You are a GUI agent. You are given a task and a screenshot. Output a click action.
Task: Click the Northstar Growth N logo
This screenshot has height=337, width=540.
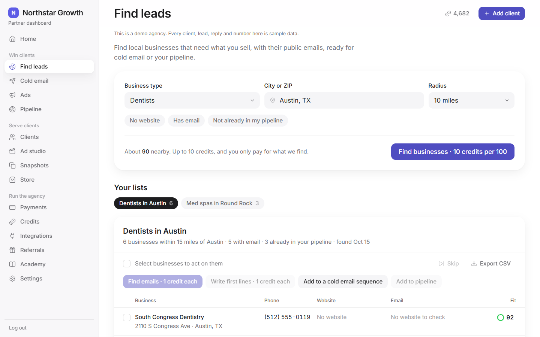tap(13, 13)
